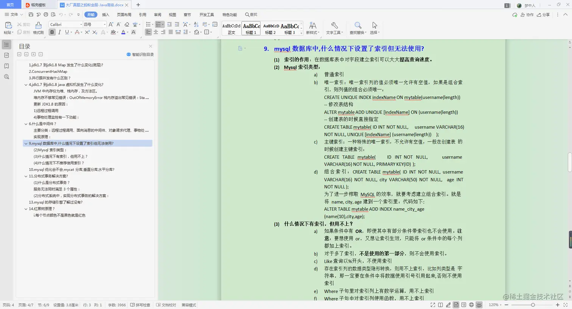Screen dimensions: 572x309
Task: Collapse the 9.mysql entry in the 目录 panel
Action: [26, 143]
